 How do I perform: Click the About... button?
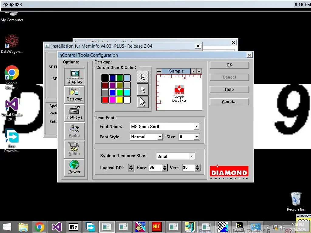[229, 101]
